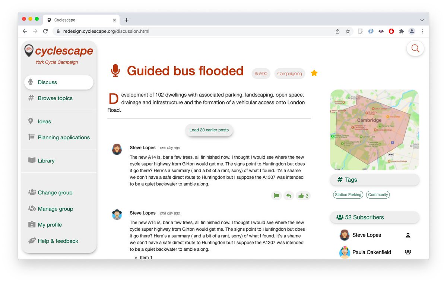
Task: Click second Steve Lopes post avatar with hat
Action: 117,214
